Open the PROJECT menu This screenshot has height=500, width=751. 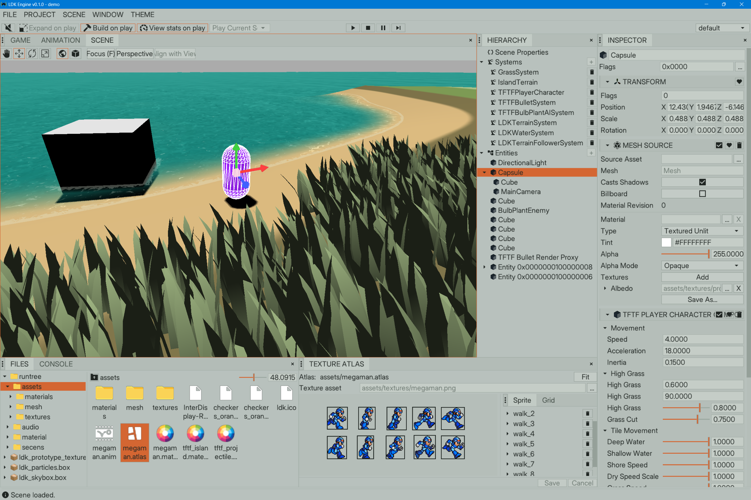pyautogui.click(x=39, y=15)
